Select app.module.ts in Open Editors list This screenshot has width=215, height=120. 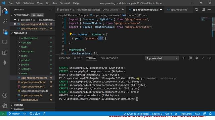[33, 28]
